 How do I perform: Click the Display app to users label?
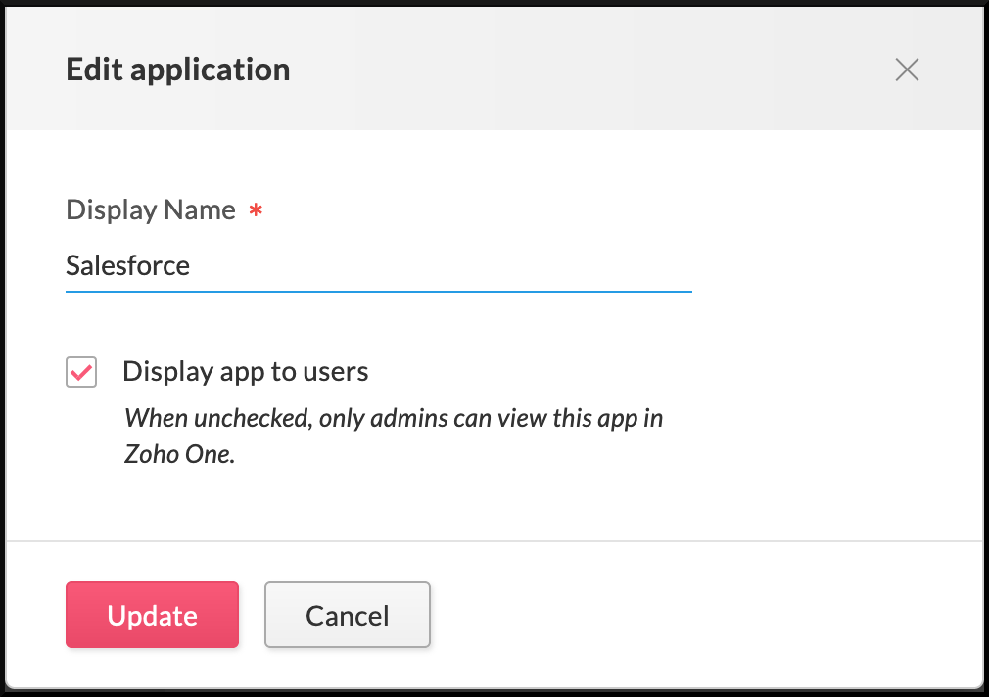[245, 372]
